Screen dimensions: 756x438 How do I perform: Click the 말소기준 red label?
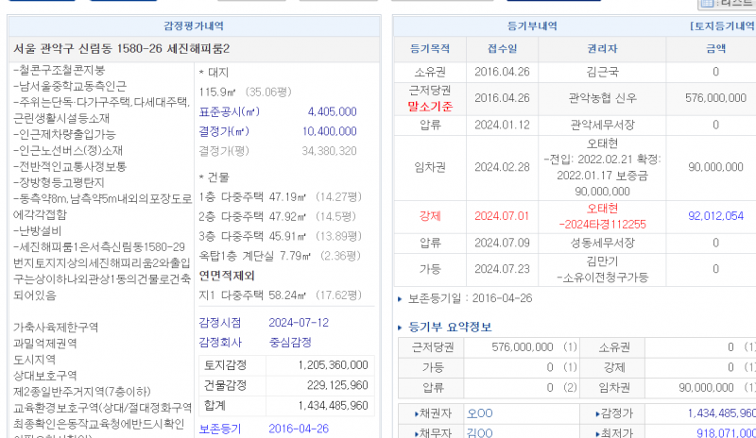(x=430, y=106)
